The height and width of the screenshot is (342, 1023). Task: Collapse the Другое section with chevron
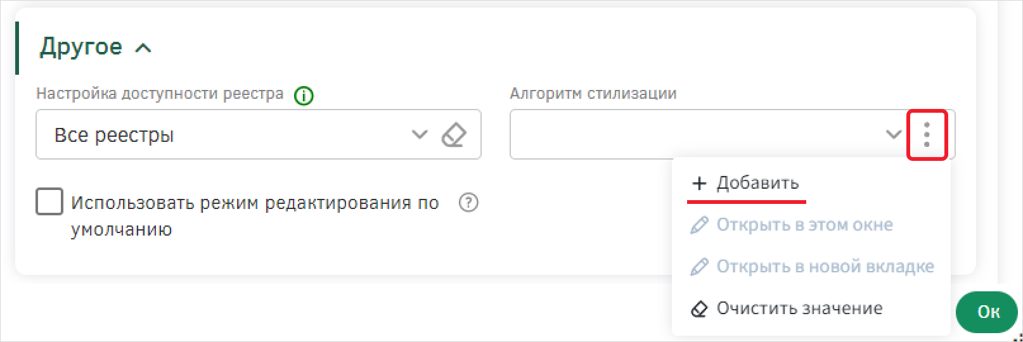(x=143, y=48)
